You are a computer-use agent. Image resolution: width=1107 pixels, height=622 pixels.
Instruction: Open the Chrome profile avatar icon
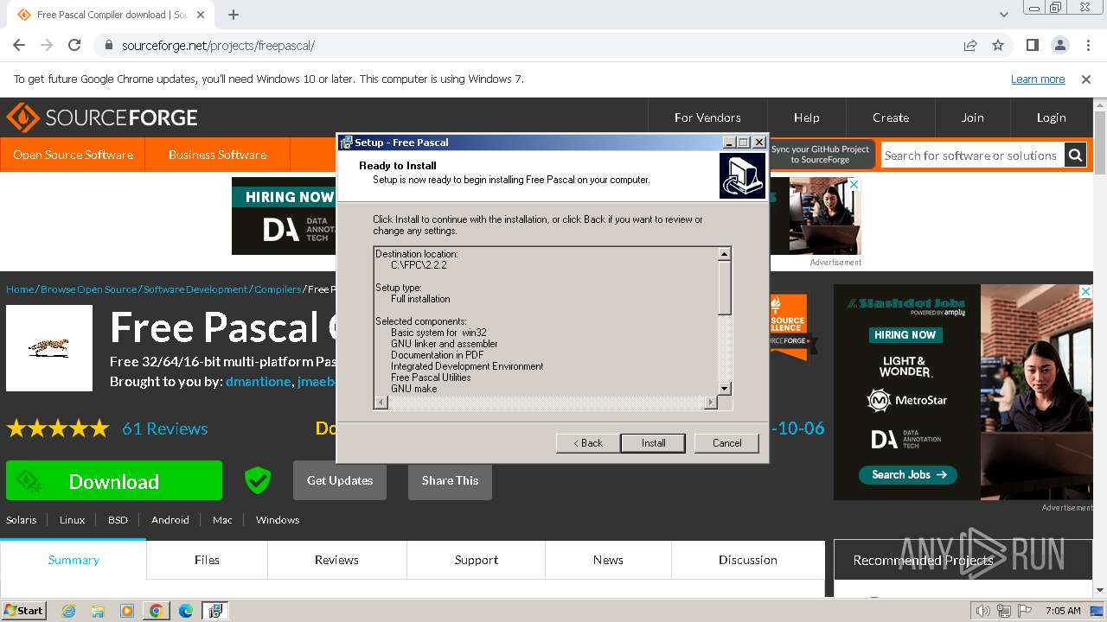coord(1059,45)
